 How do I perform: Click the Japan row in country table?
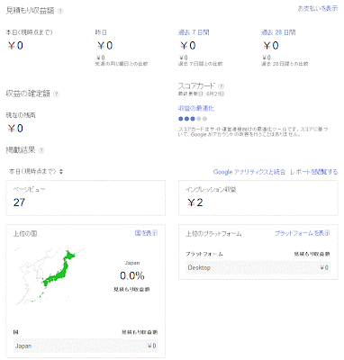(86, 346)
